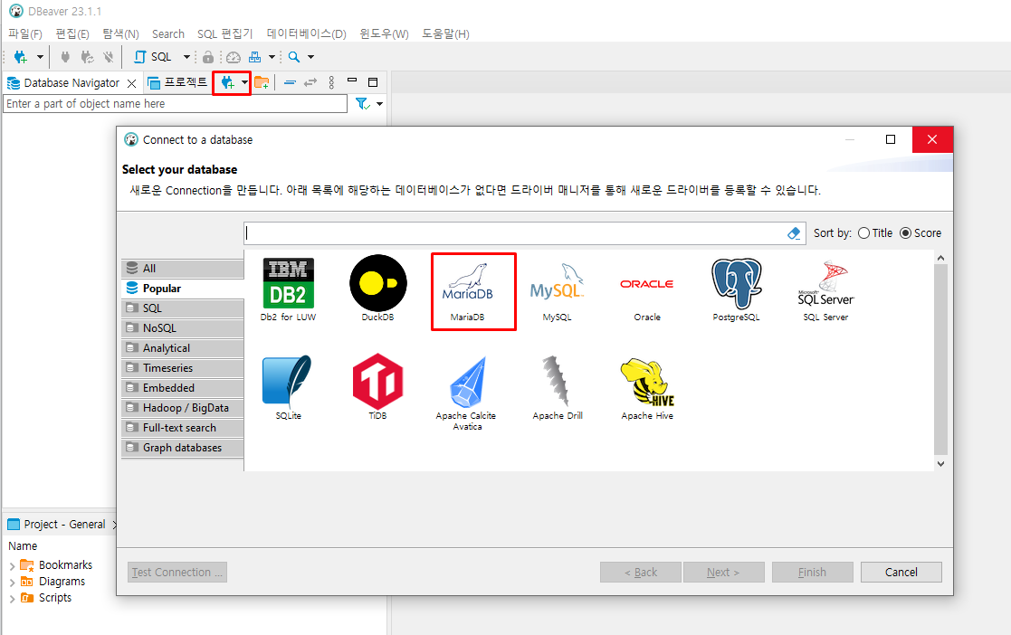Close the Database Navigator tab
Viewport: 1011px width, 635px height.
tap(131, 83)
